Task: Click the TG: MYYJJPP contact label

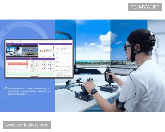Action: click(x=145, y=7)
